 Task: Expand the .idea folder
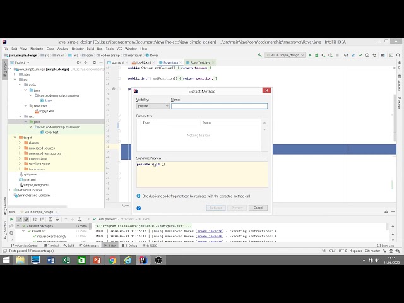point(15,74)
